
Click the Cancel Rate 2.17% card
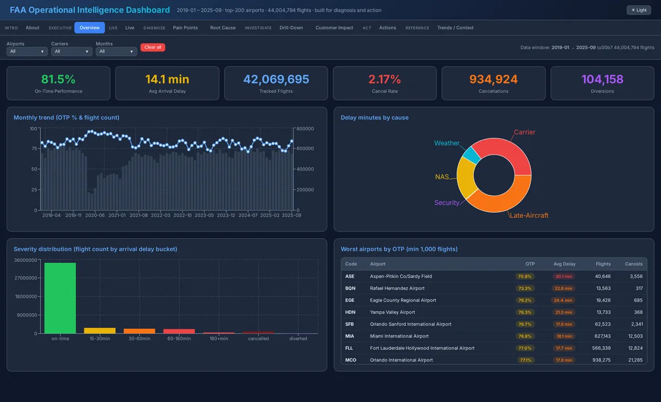coord(384,84)
